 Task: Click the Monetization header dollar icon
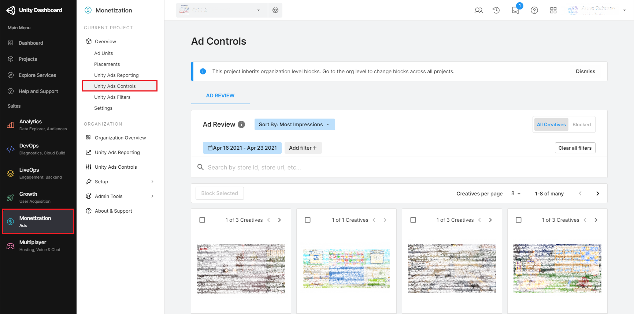[88, 10]
